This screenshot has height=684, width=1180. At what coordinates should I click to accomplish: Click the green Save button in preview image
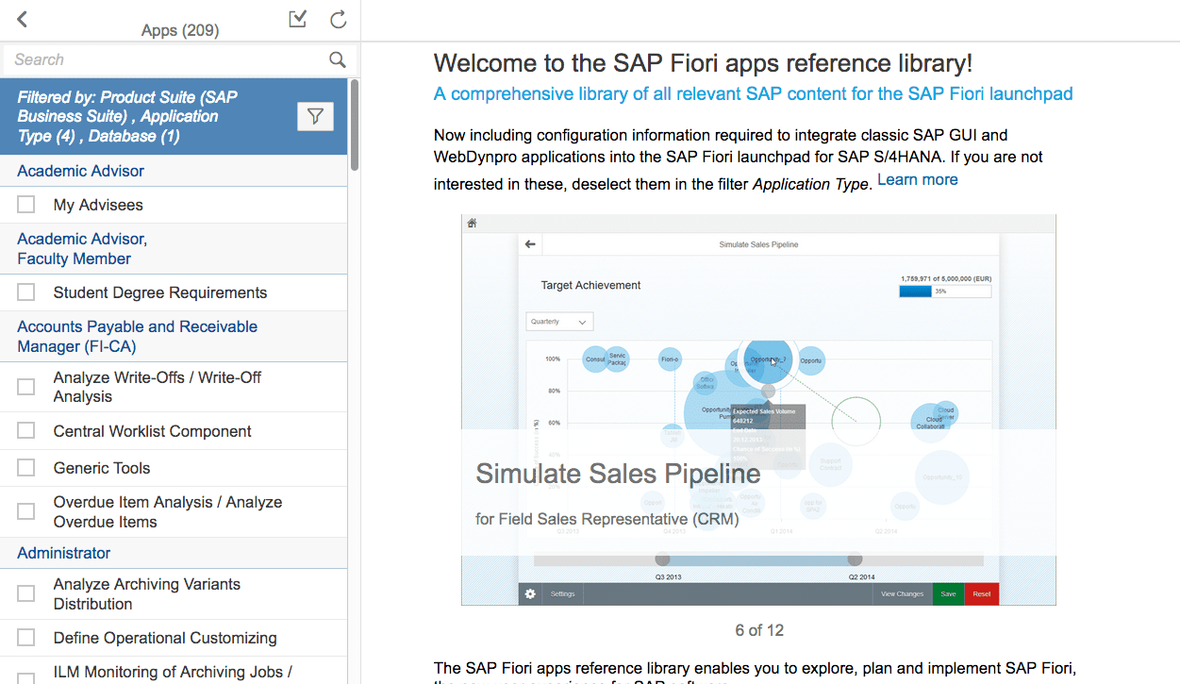coord(948,593)
